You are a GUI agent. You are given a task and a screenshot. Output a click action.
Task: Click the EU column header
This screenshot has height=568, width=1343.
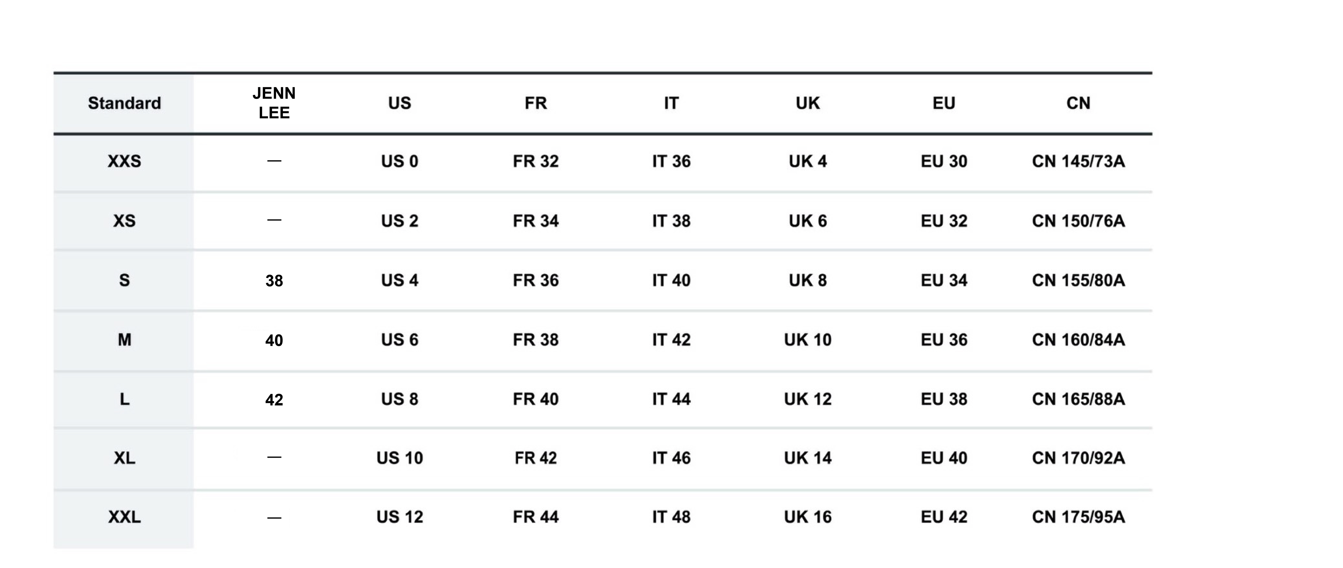pos(944,103)
